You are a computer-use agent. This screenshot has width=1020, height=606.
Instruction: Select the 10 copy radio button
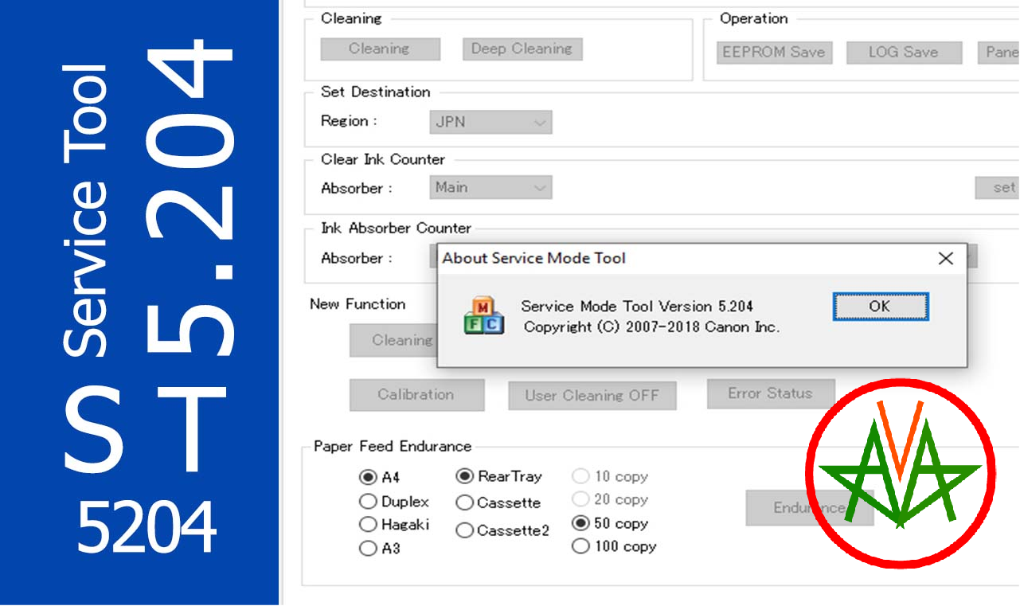580,476
